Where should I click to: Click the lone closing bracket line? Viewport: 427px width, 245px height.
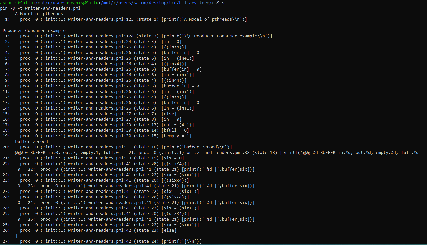coord(16,236)
